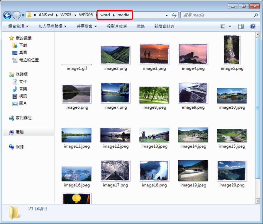Select image13.jpeg buildings thumbnail
263x224 pixels.
coord(154,135)
